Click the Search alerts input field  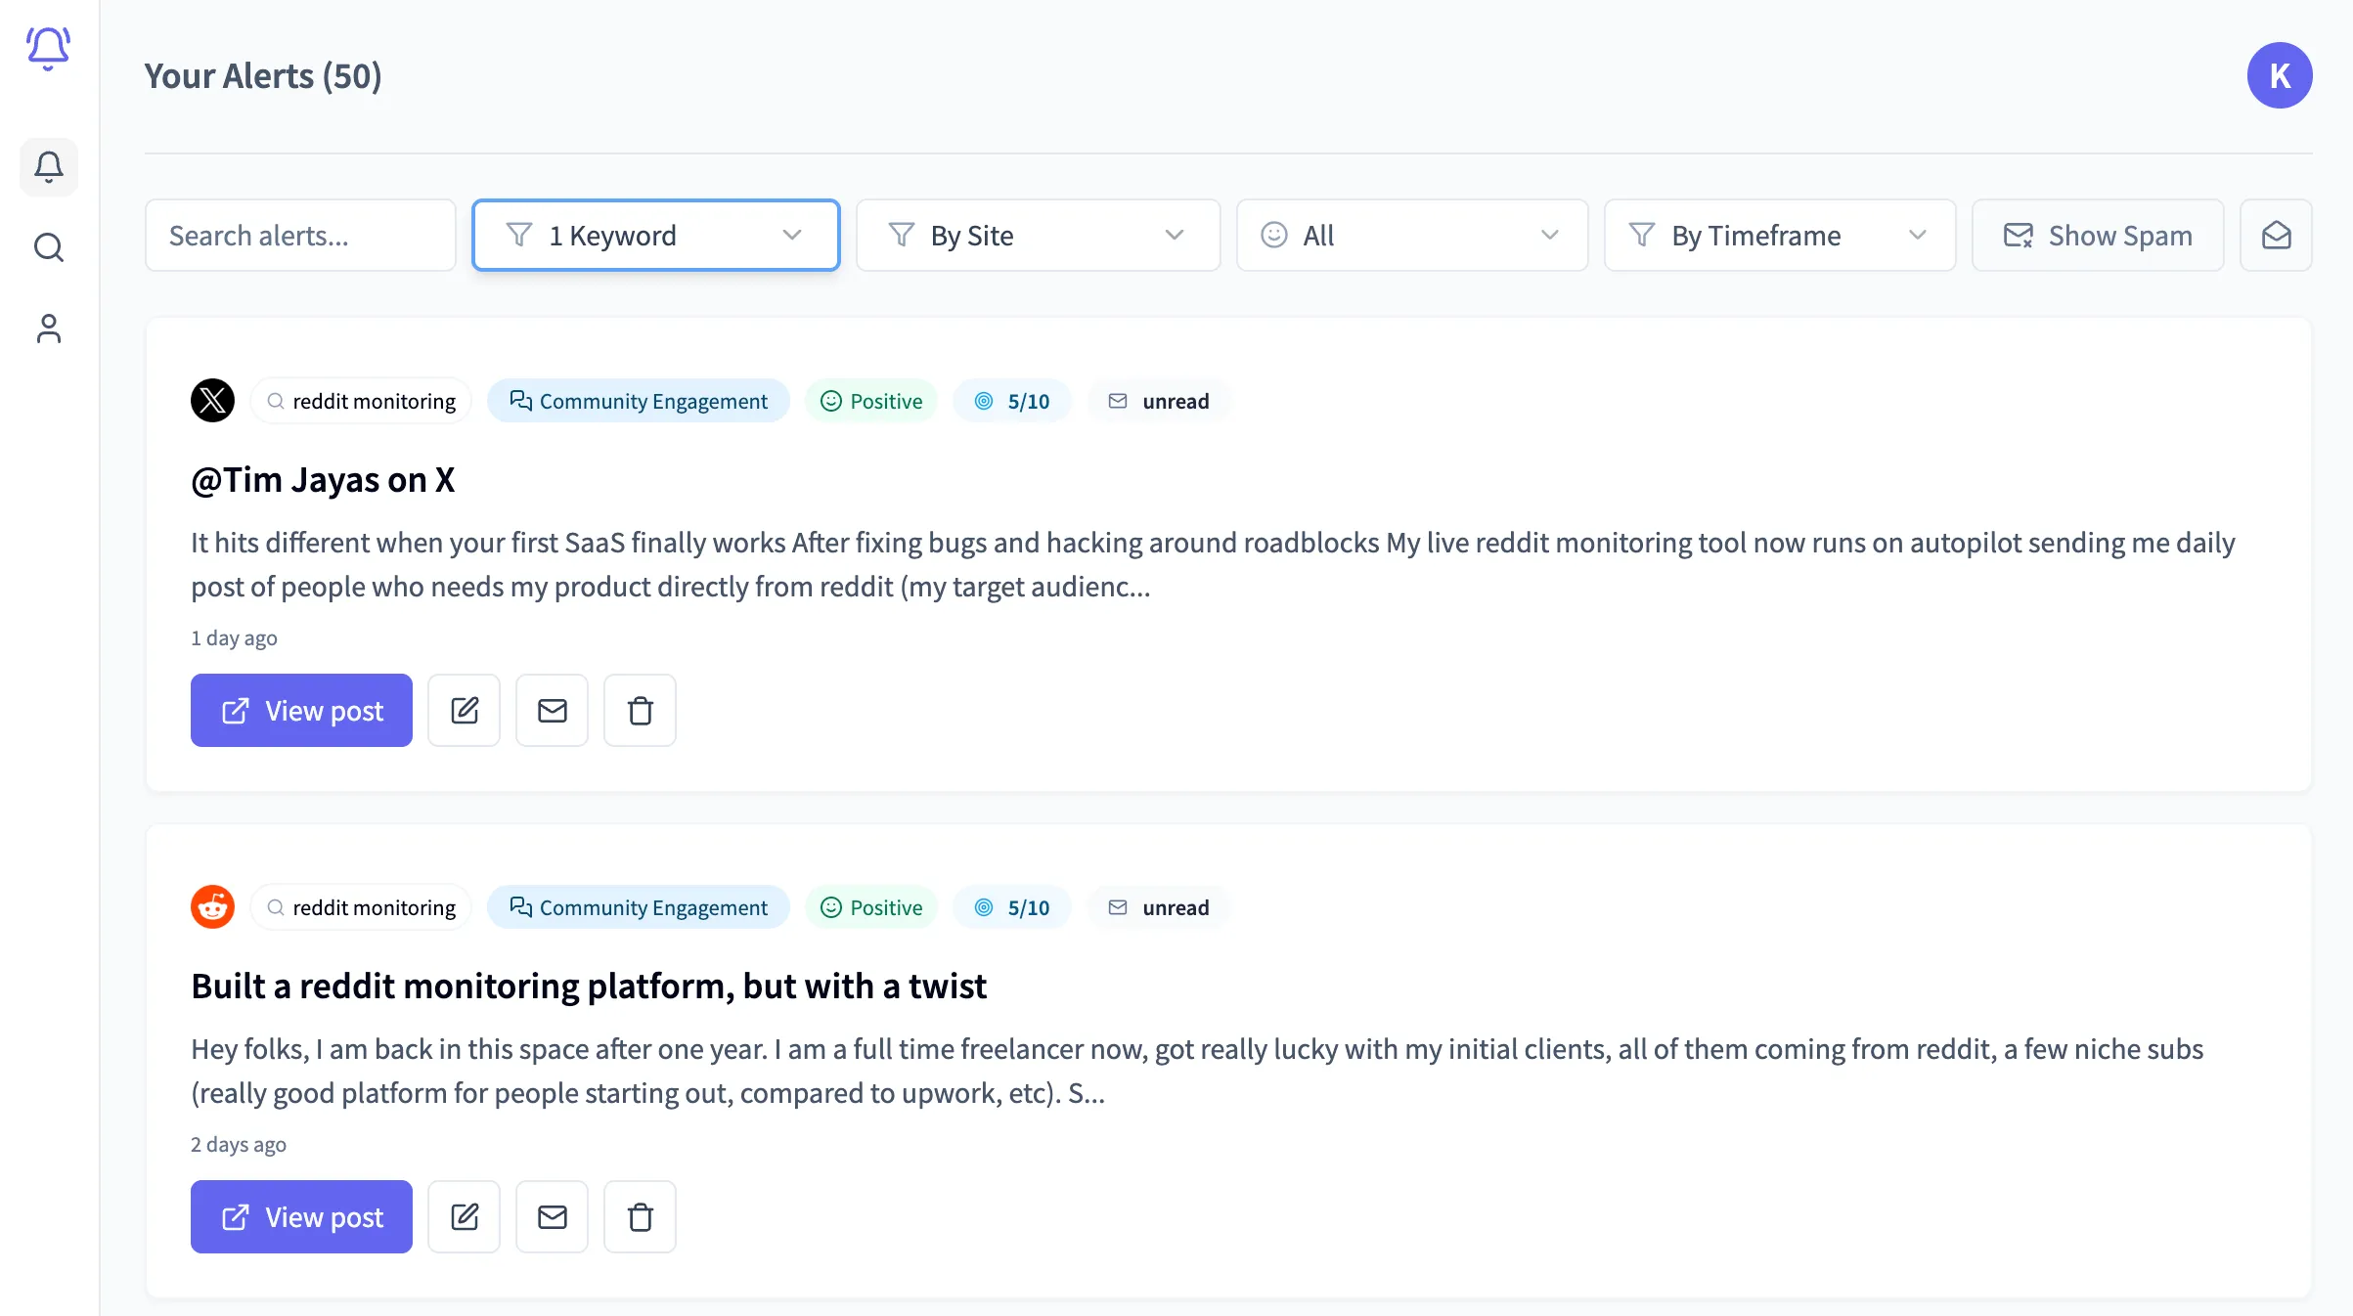click(300, 235)
